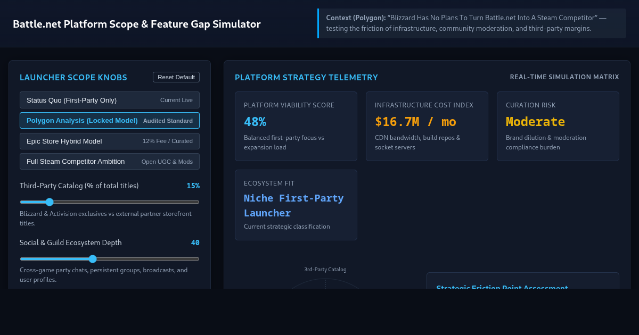Click the Launcher Scope Knobs heading
Viewport: 639px width, 335px height.
73,78
